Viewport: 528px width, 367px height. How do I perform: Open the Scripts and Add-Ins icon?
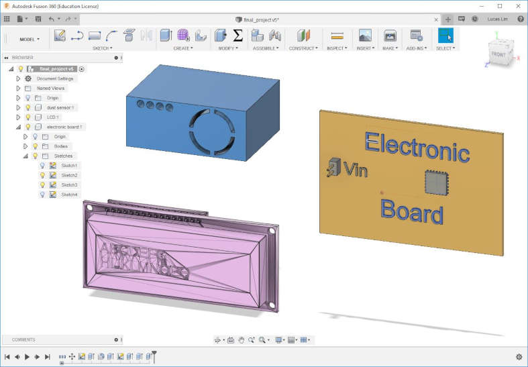[x=416, y=36]
